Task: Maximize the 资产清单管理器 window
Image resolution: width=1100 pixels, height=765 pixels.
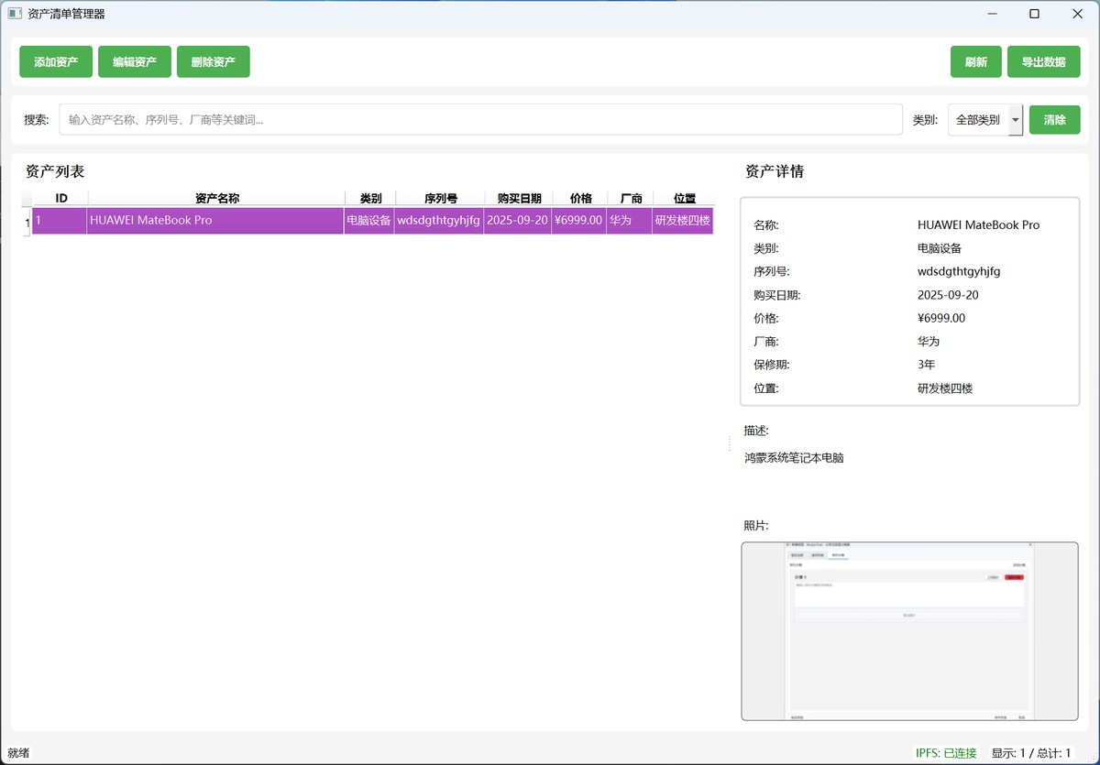Action: coord(1034,14)
